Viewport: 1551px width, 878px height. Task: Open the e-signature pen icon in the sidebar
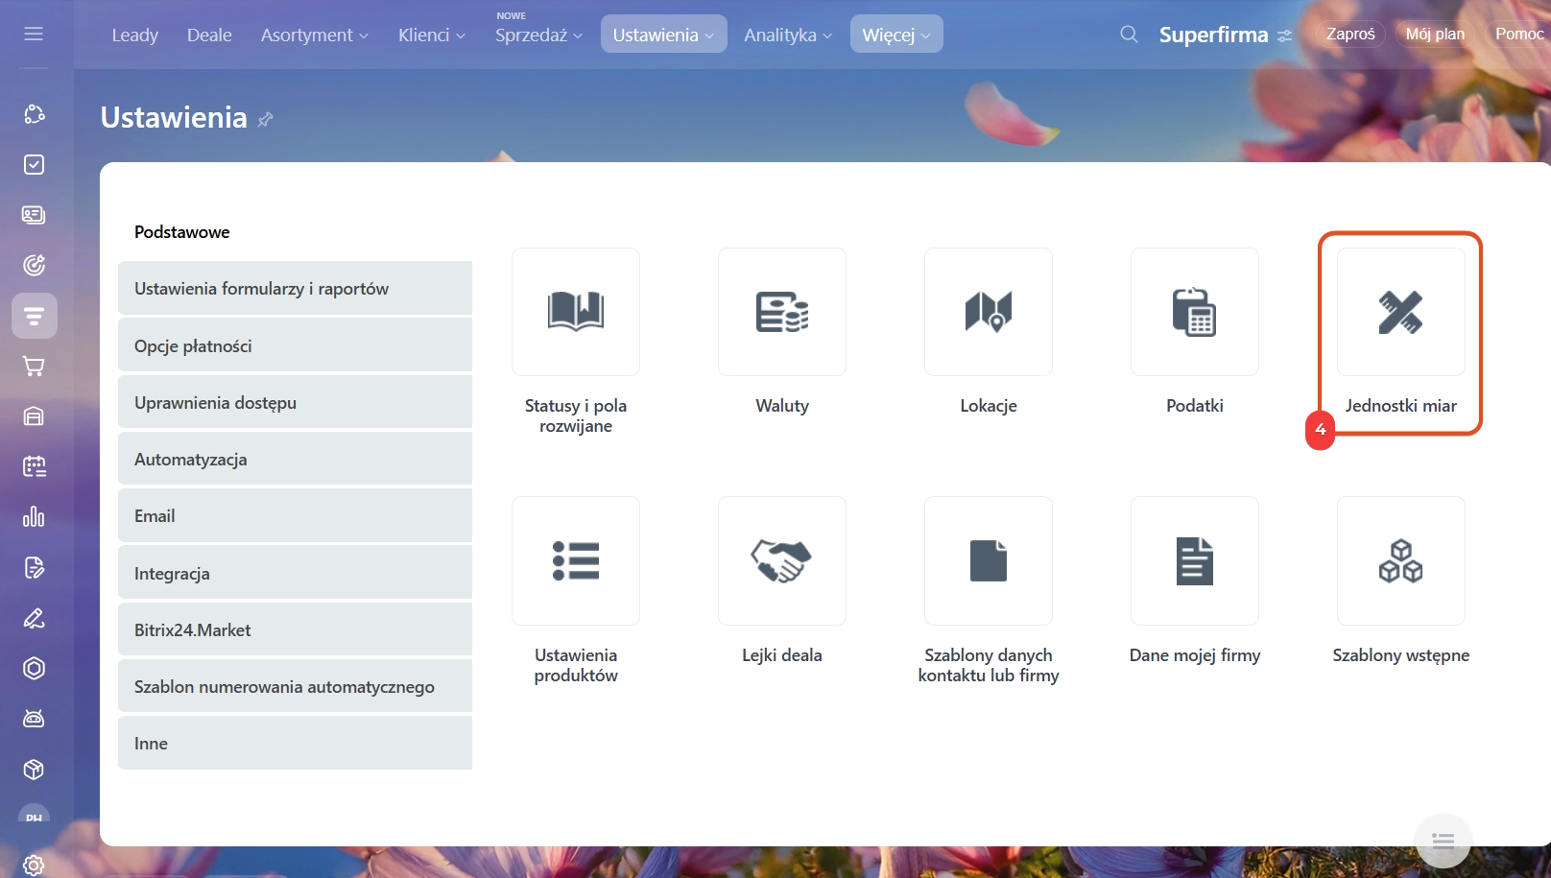(x=34, y=618)
